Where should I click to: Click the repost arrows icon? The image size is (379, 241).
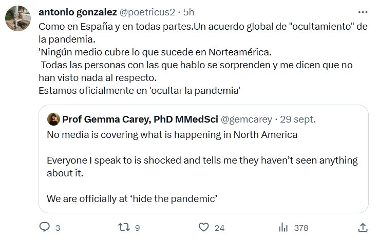coord(123,227)
